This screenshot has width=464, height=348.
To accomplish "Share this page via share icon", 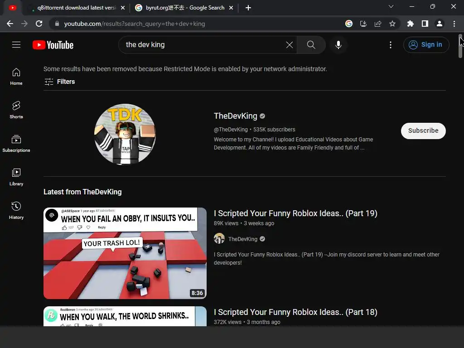I will (378, 24).
